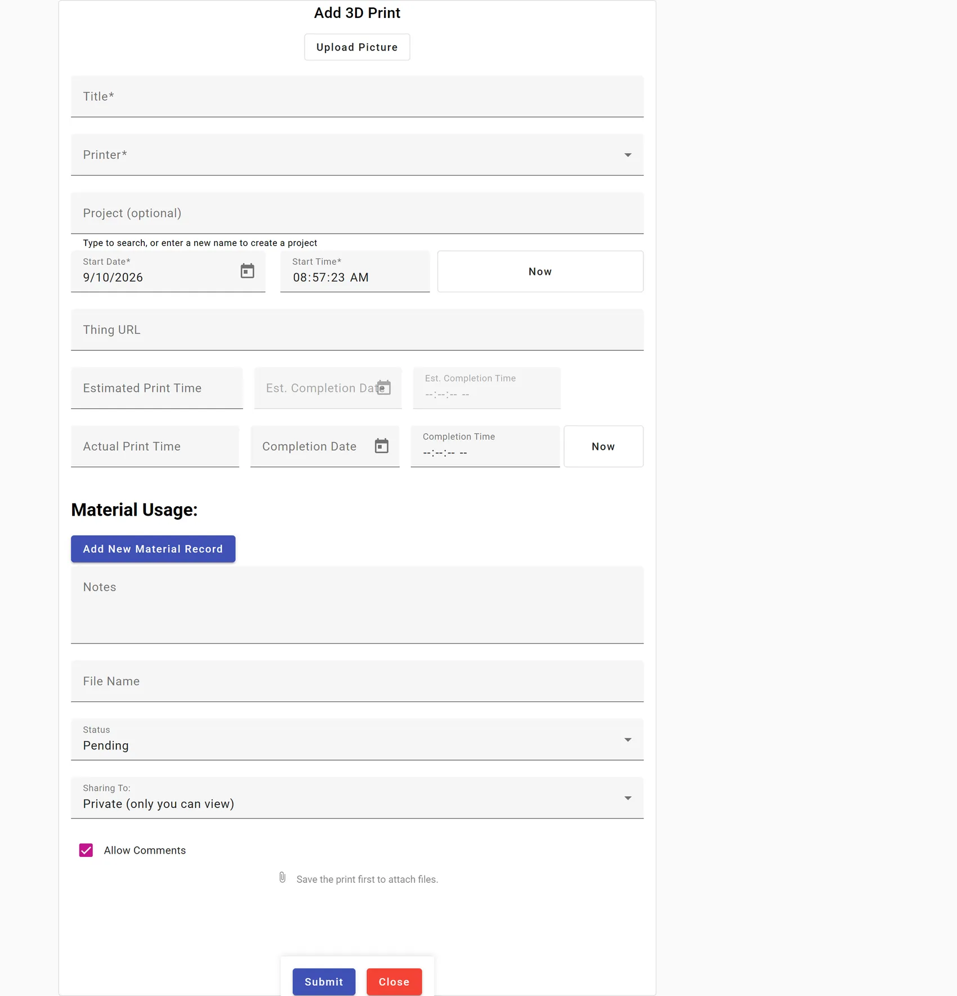Viewport: 957px width, 996px height.
Task: Click the Est. Completion Time field
Action: 487,388
